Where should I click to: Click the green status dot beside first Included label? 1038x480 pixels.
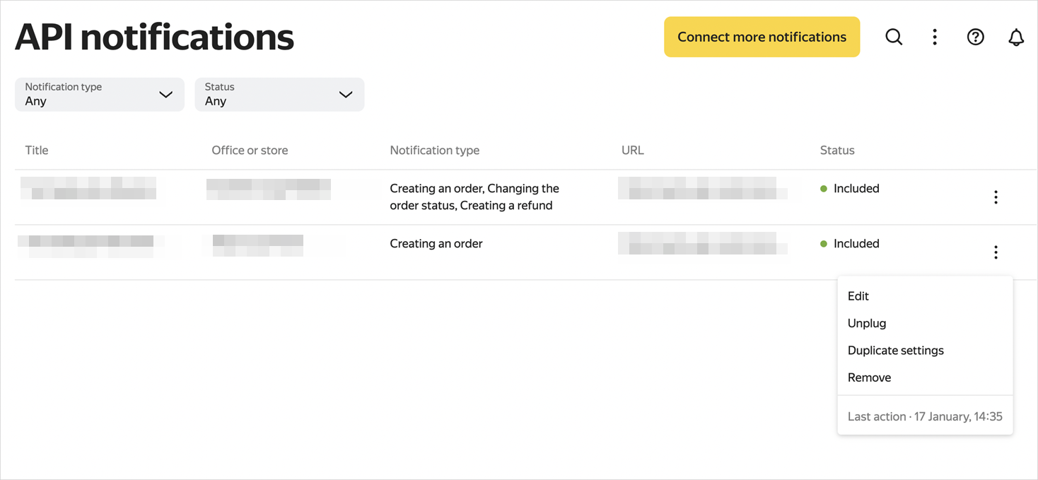[824, 189]
